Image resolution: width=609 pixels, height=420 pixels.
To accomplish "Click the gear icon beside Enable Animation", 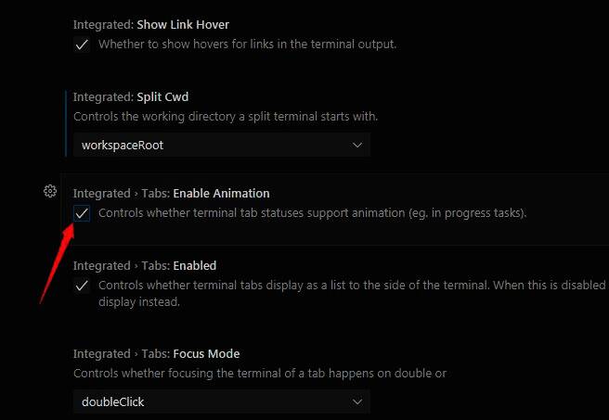I will point(50,191).
